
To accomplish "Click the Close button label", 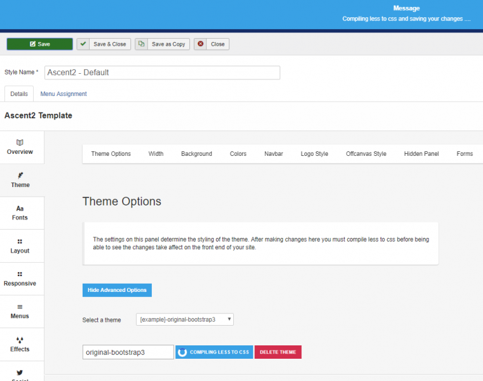I will tap(217, 44).
